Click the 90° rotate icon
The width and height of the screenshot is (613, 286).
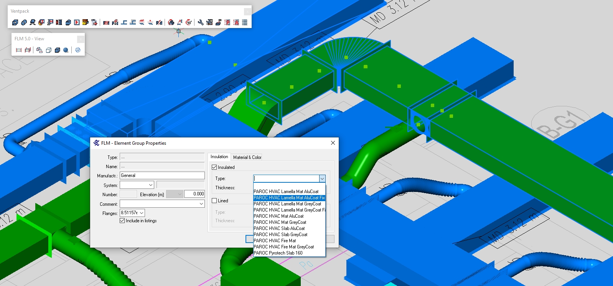pyautogui.click(x=189, y=22)
